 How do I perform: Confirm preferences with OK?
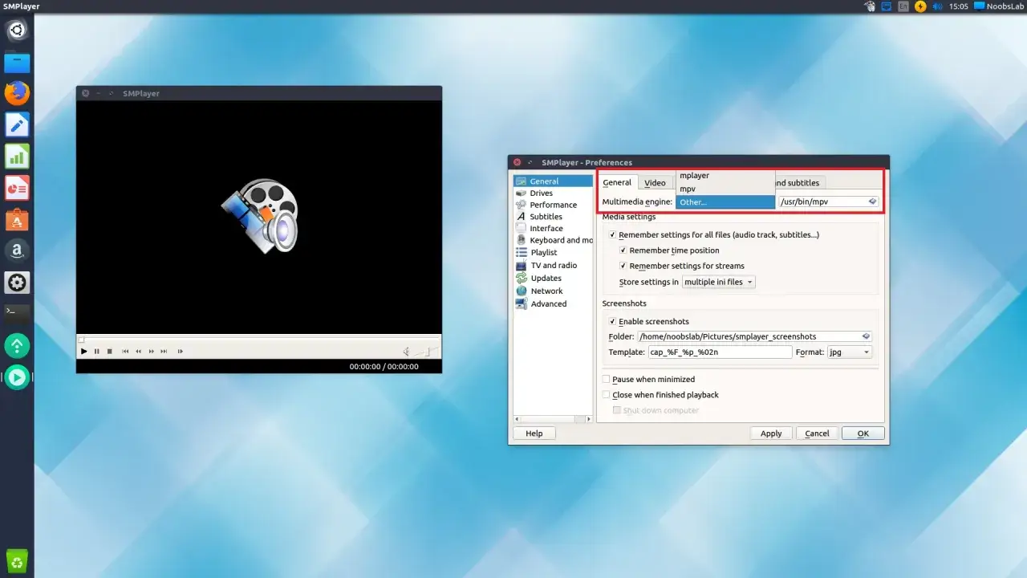863,433
